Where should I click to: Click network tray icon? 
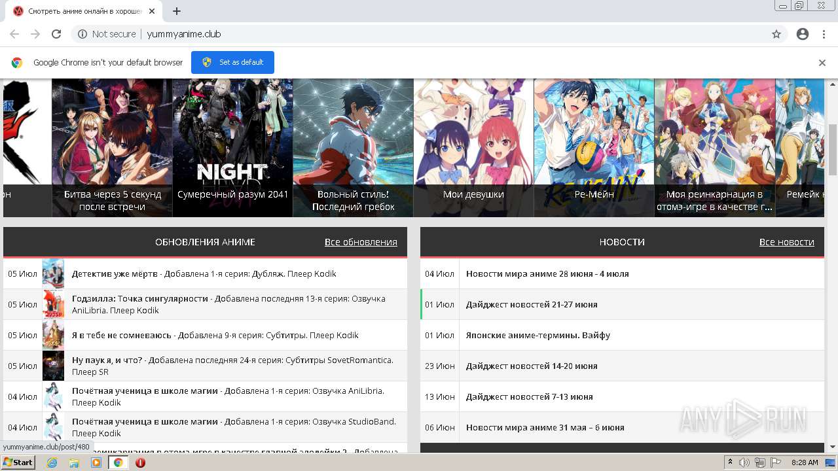click(759, 462)
